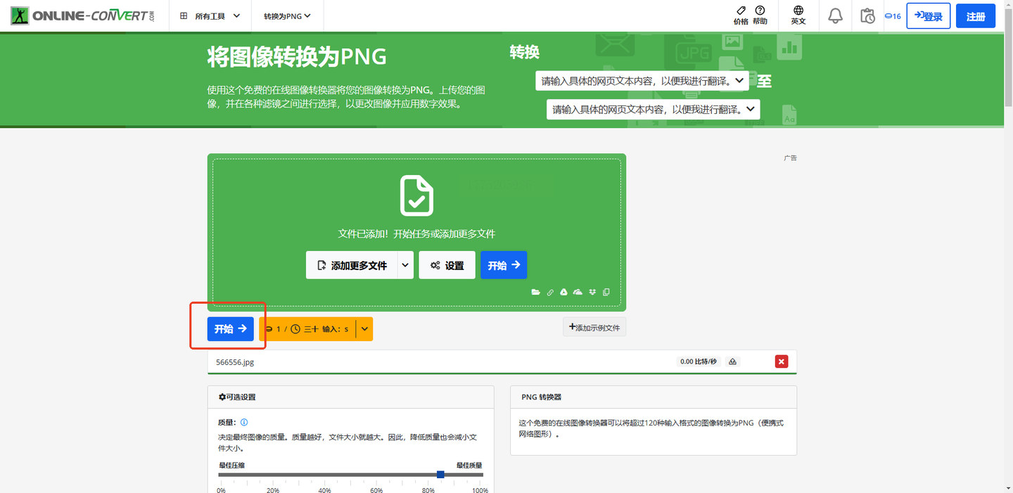Screen dimensions: 1013x493
Task: Open the 转换为PNG dropdown menu
Action: [x=287, y=15]
